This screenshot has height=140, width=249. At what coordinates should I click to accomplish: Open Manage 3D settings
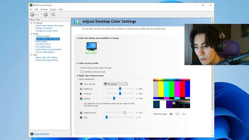44,28
